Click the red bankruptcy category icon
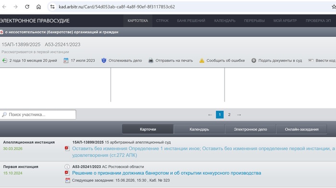Screen dimensions: 336x188 (x=1, y=32)
